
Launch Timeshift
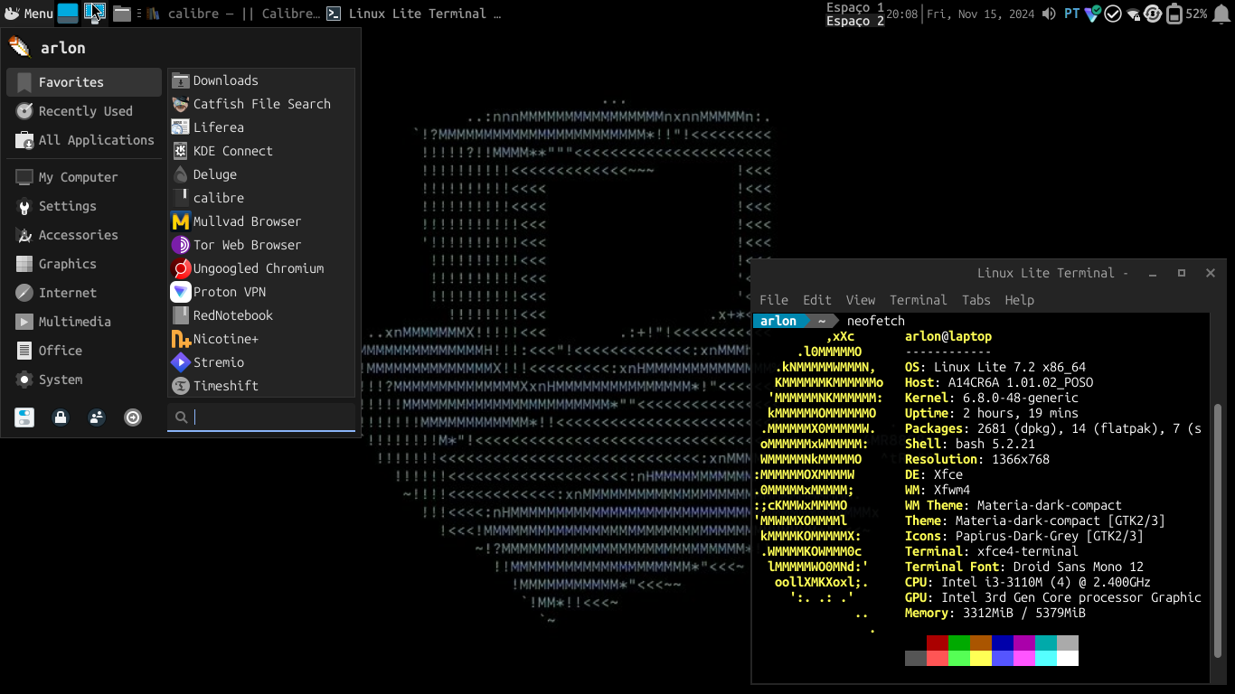[x=261, y=386]
